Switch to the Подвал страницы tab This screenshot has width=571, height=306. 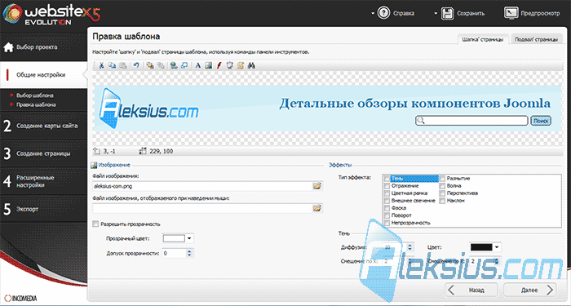tap(536, 39)
